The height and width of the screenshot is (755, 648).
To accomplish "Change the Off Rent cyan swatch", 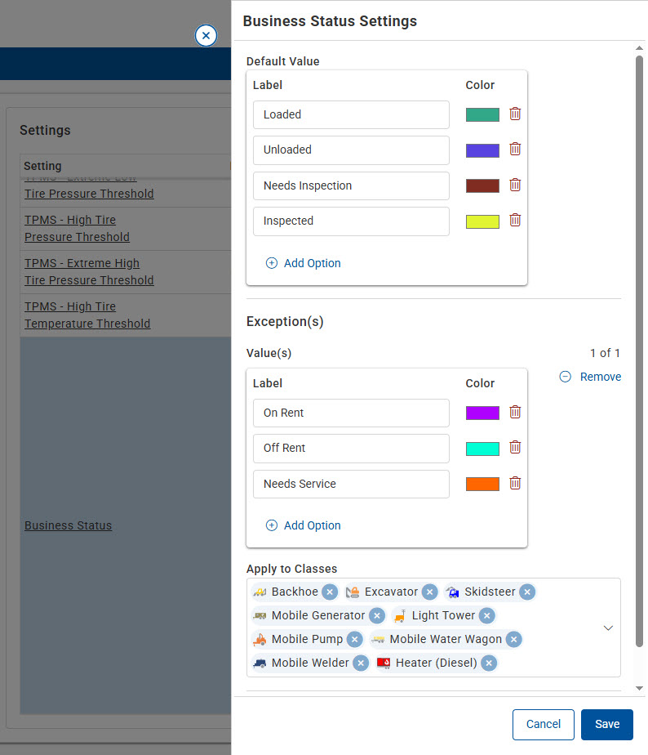I will tap(482, 449).
